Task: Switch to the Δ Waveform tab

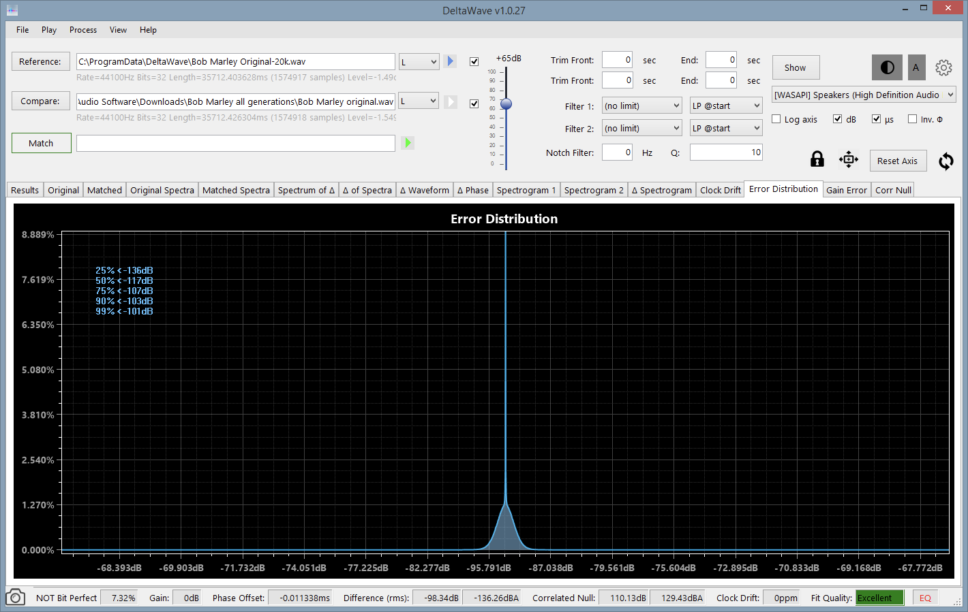Action: tap(424, 190)
